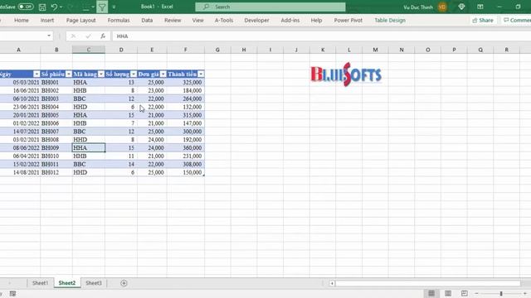Click the macro recording icon in status bar
The width and height of the screenshot is (531, 298).
(12, 294)
